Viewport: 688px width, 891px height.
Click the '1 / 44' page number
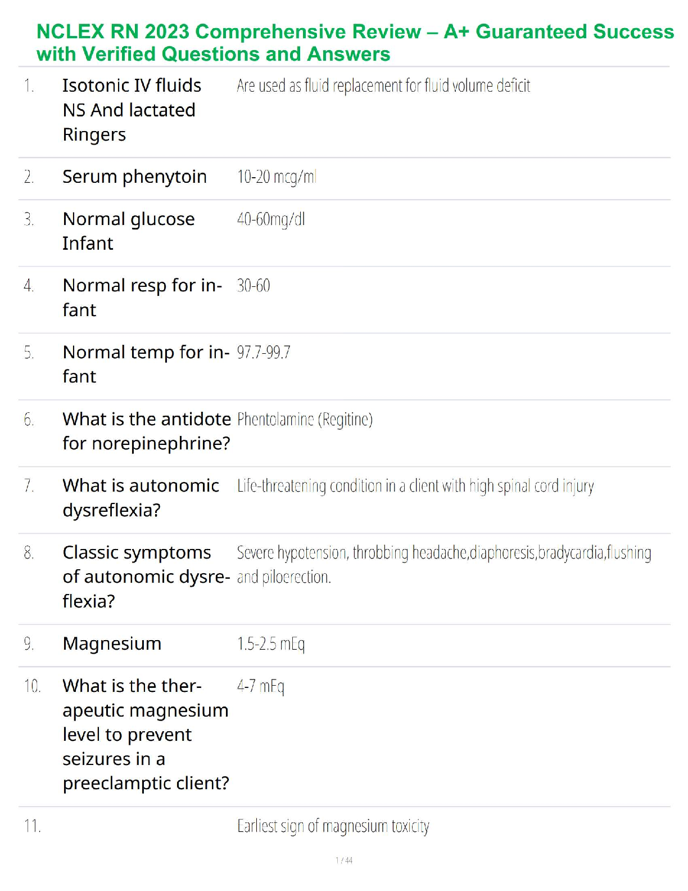coord(344,860)
